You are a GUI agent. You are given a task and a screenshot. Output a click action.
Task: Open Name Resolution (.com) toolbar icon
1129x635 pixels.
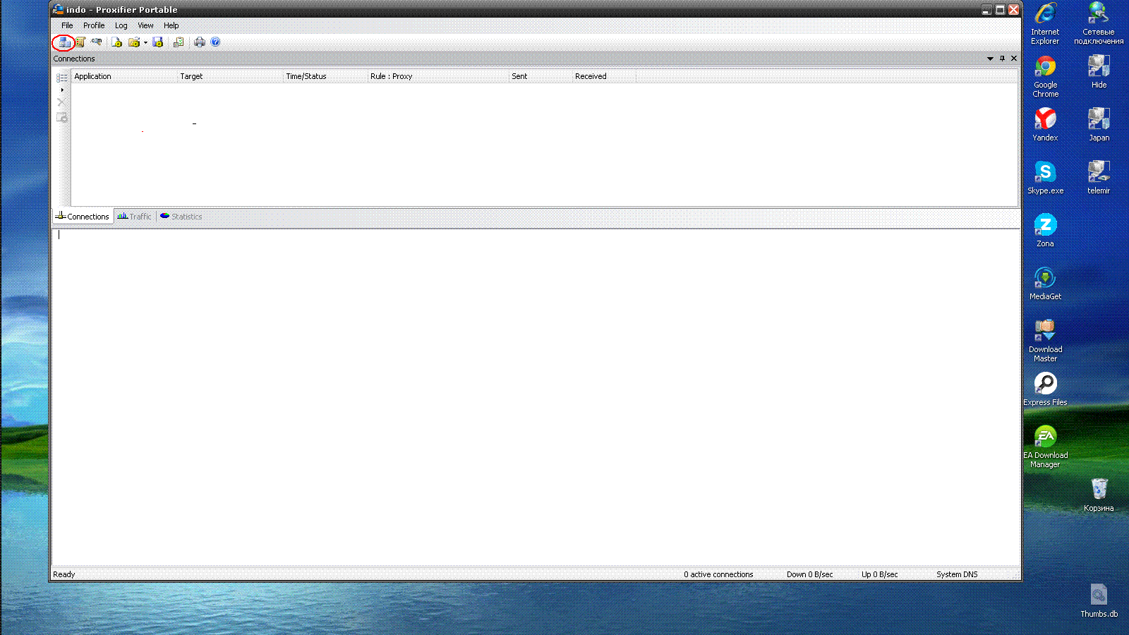click(97, 42)
